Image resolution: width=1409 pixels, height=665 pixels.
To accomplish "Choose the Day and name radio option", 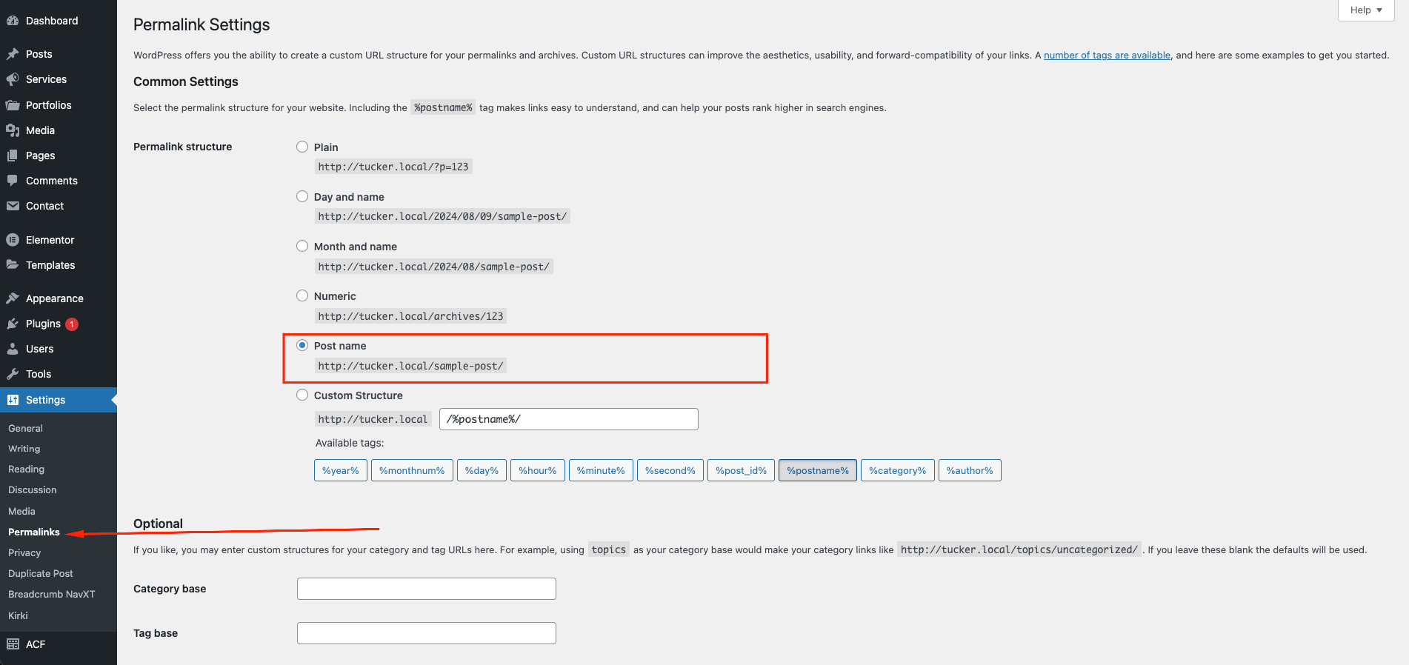I will 302,196.
